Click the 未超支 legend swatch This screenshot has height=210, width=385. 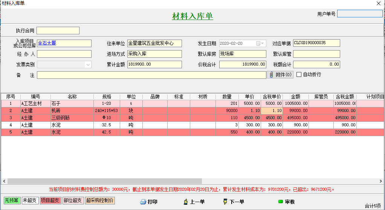[x=30, y=201]
